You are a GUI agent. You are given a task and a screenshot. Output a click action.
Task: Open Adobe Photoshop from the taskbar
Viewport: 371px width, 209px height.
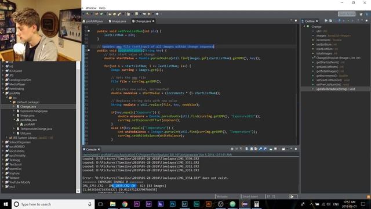point(173,204)
